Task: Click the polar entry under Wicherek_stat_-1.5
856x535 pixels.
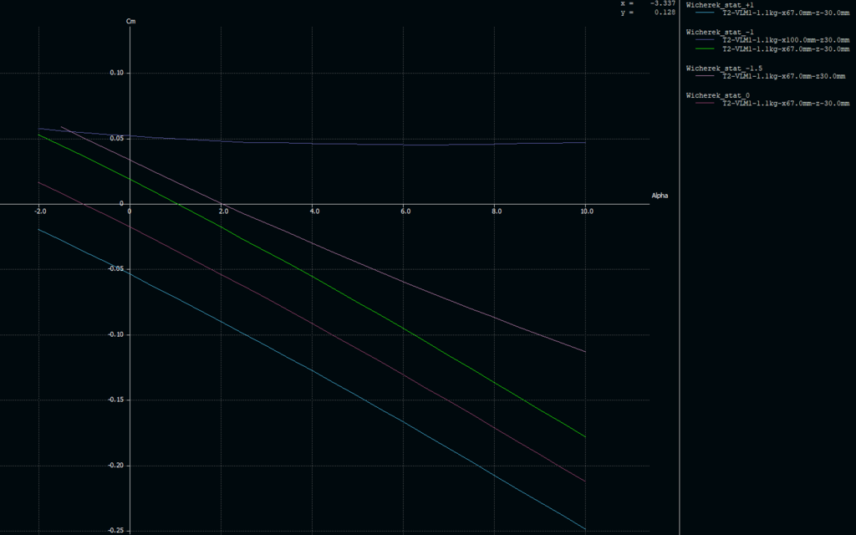Action: [783, 76]
